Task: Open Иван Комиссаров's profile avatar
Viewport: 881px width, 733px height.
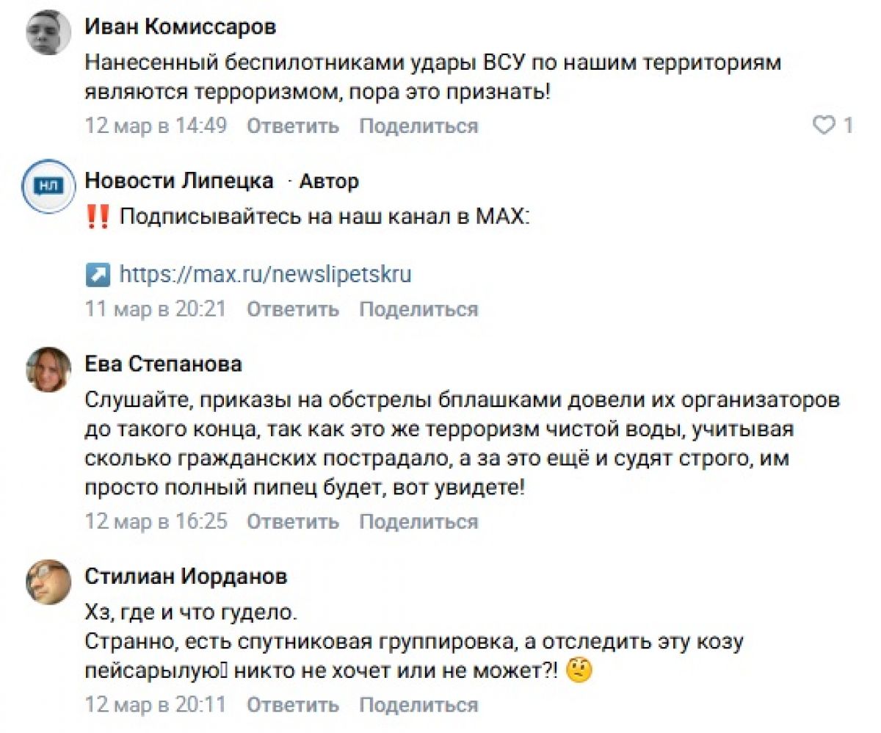Action: click(48, 33)
